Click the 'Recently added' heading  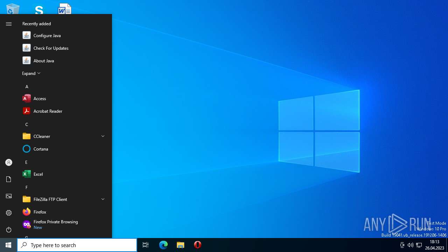pos(36,24)
